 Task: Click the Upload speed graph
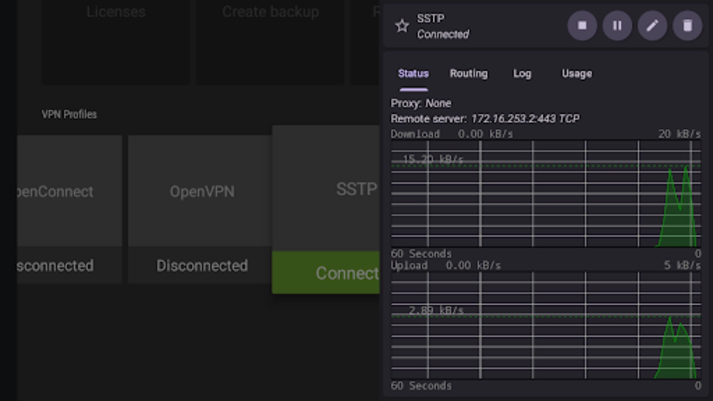[x=546, y=326]
